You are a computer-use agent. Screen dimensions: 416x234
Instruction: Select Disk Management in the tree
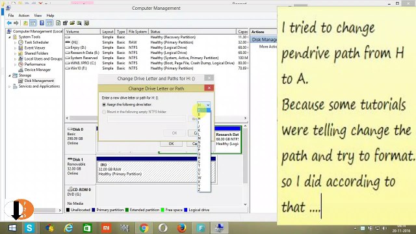(x=39, y=81)
